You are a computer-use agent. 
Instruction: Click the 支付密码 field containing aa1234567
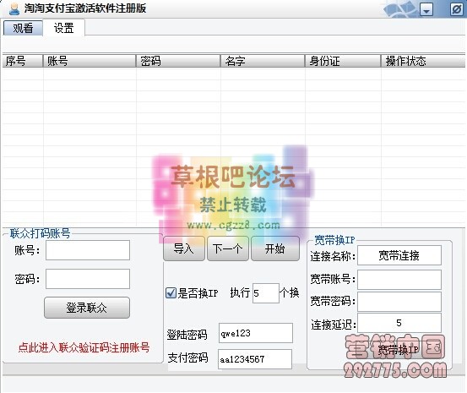tap(255, 359)
